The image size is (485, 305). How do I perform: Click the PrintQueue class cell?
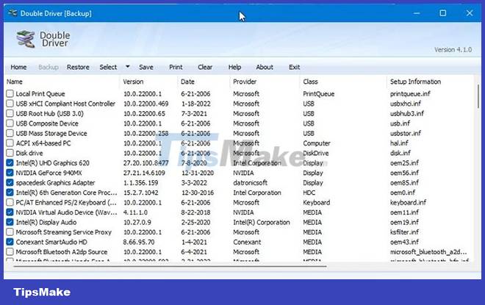[319, 94]
